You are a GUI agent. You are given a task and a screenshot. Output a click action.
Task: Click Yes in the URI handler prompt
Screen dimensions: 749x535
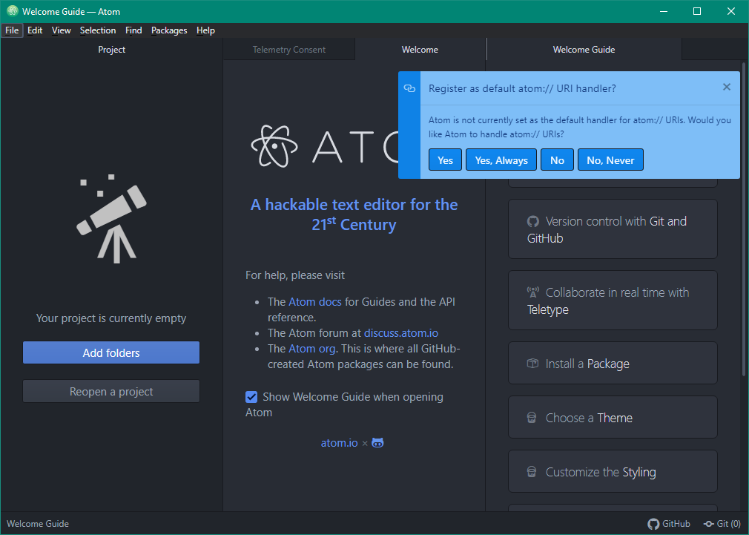tap(445, 160)
